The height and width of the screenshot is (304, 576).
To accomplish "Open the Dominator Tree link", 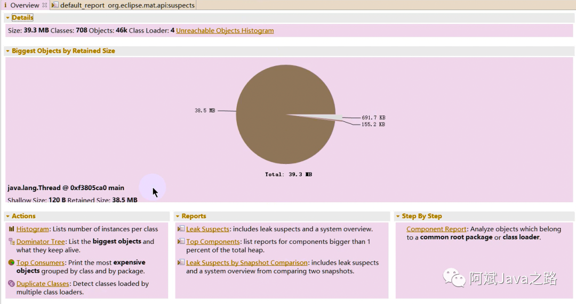I will pos(41,241).
